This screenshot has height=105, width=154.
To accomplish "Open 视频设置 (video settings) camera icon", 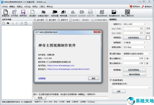I will tap(55, 12).
